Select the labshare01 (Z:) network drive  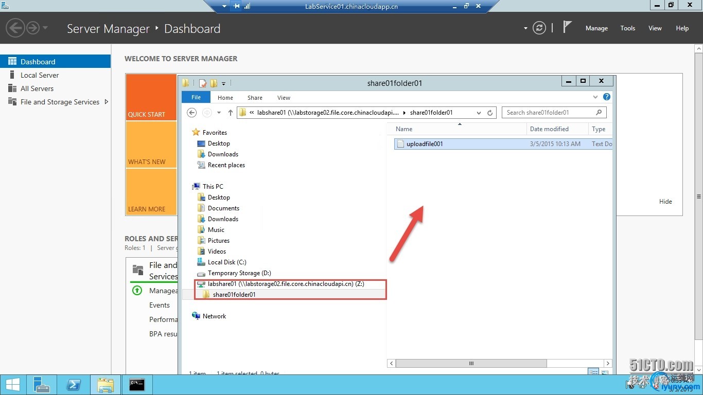click(x=286, y=284)
